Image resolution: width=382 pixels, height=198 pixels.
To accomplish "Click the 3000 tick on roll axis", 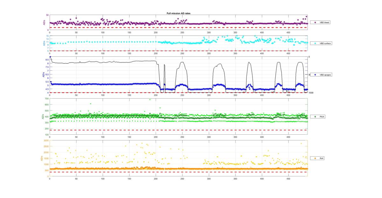I will [x=46, y=140].
